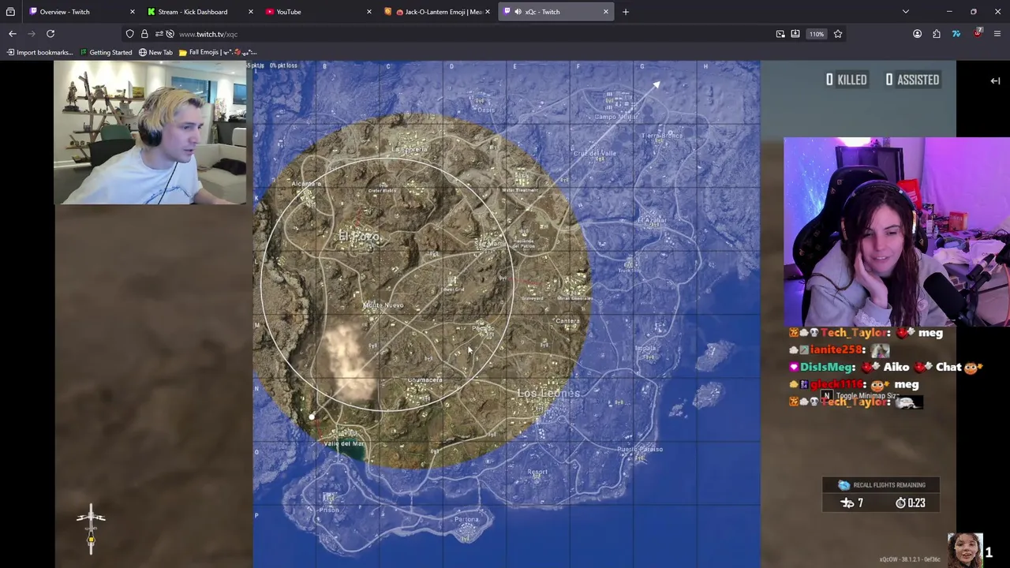Go forward to the next page
This screenshot has width=1010, height=568.
coord(32,34)
